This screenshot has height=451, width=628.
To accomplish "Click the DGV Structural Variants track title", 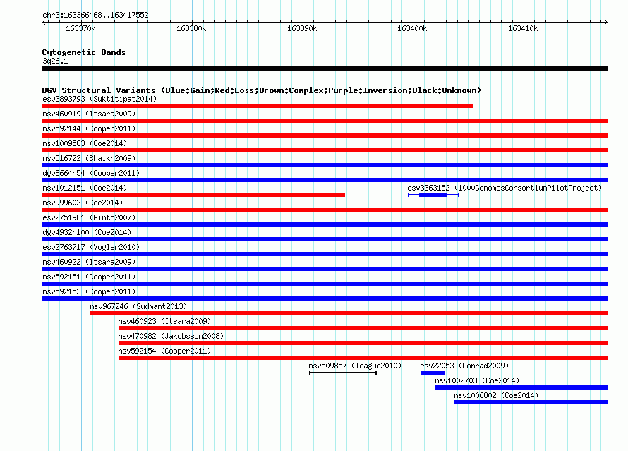I will (x=261, y=90).
